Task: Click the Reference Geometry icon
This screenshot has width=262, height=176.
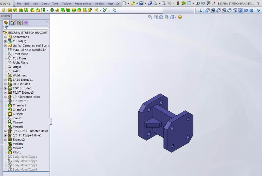Action: click(96, 10)
